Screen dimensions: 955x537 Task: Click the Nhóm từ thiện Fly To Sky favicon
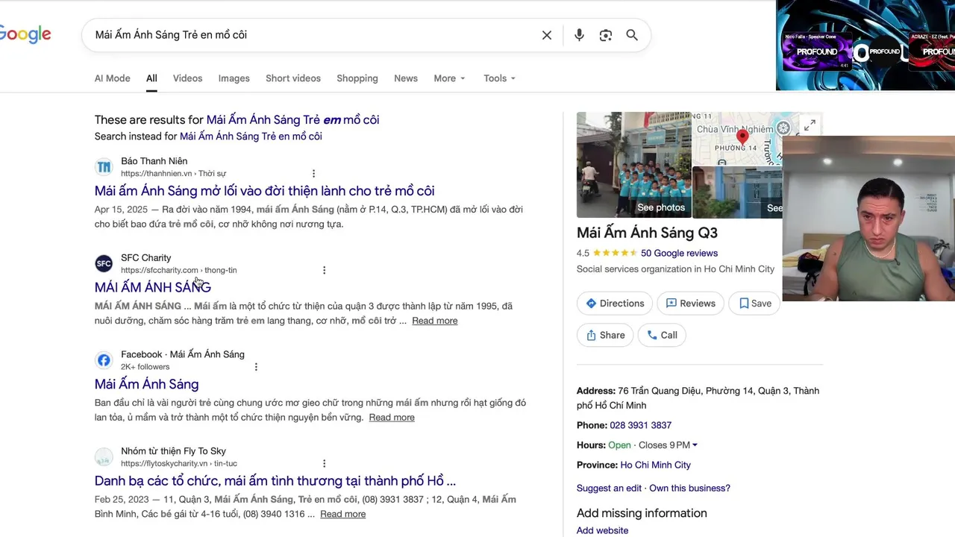tap(104, 457)
